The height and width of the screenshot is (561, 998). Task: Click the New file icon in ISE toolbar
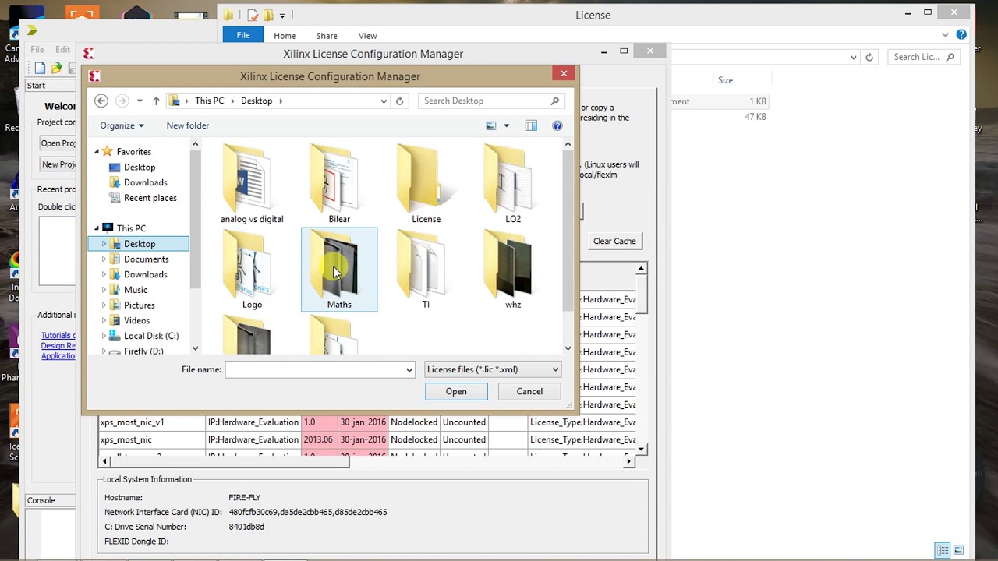[x=40, y=69]
